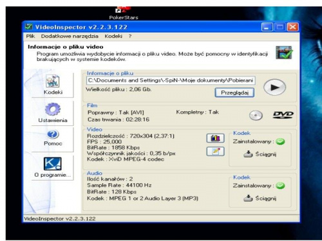Open the Kodeki menu in menu bar

(x=113, y=36)
